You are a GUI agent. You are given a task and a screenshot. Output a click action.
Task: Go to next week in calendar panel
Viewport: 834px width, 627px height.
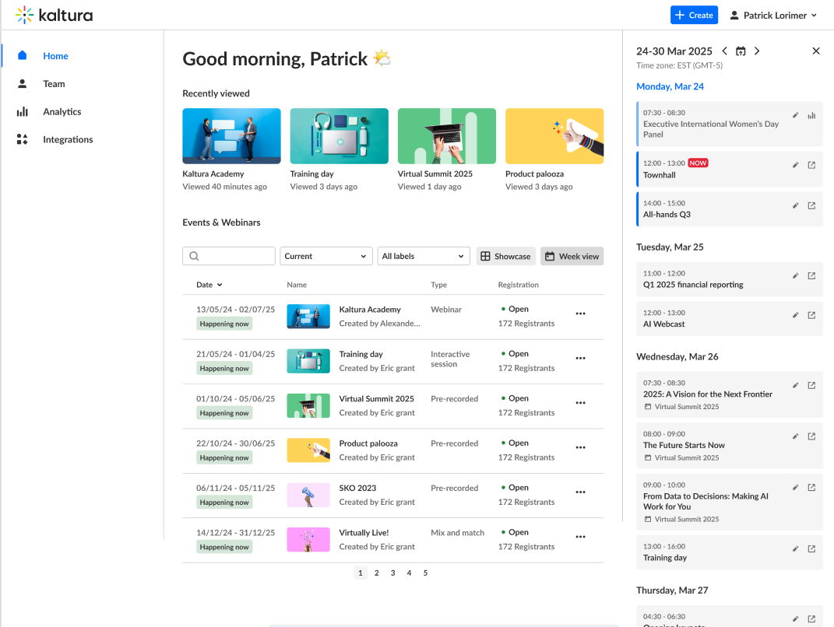click(x=757, y=51)
